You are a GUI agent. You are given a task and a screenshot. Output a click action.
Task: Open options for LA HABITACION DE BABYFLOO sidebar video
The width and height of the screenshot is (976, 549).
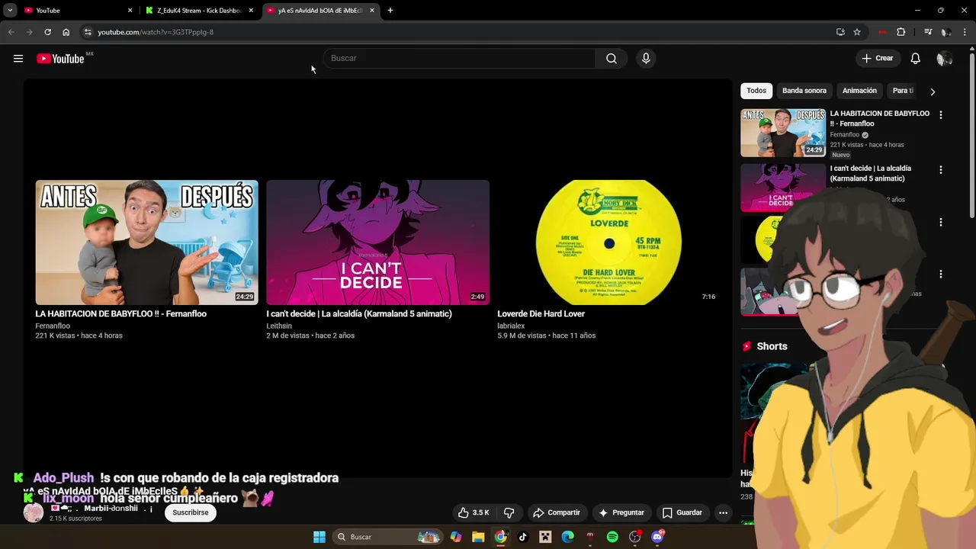(941, 115)
